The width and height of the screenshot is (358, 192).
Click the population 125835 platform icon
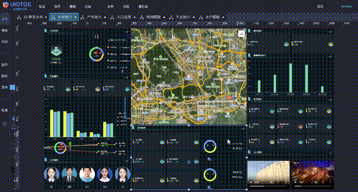56,51
